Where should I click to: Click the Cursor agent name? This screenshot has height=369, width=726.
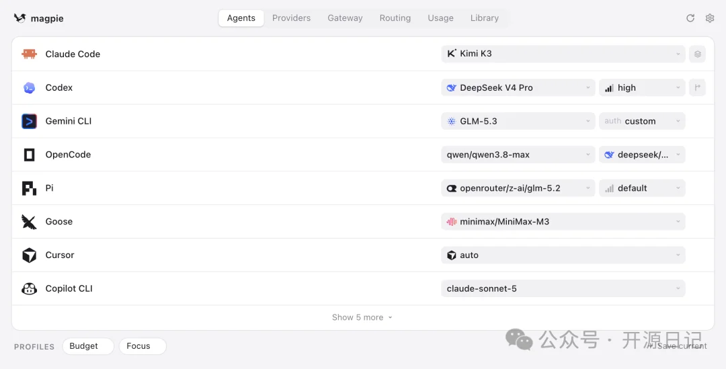click(x=60, y=255)
